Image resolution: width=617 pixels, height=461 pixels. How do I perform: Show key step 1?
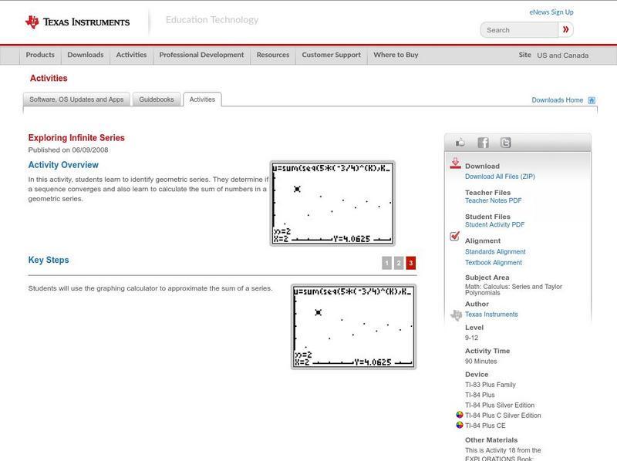387,263
